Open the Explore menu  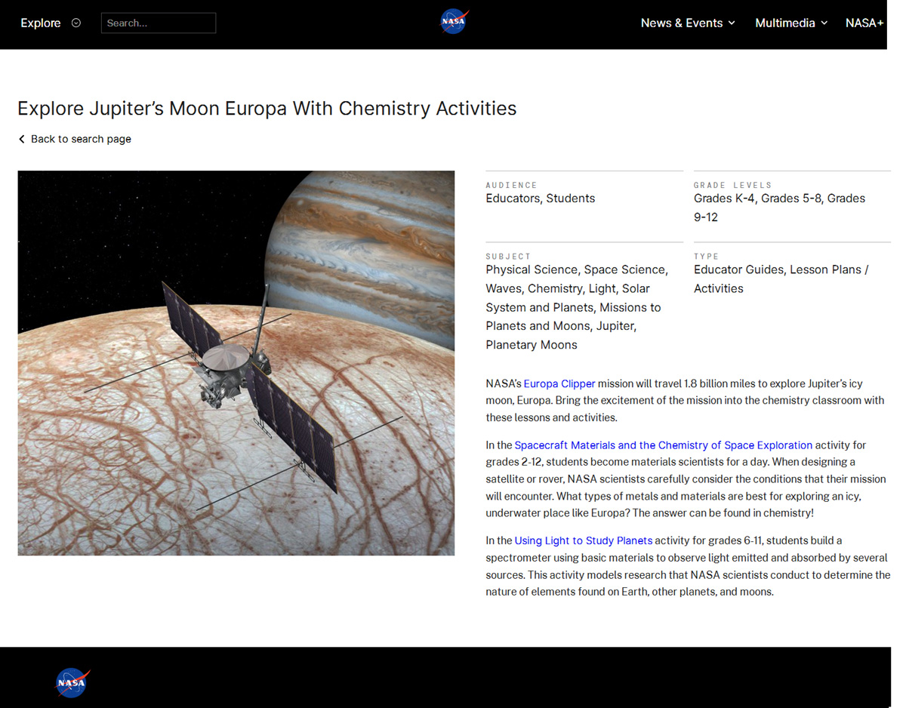41,23
